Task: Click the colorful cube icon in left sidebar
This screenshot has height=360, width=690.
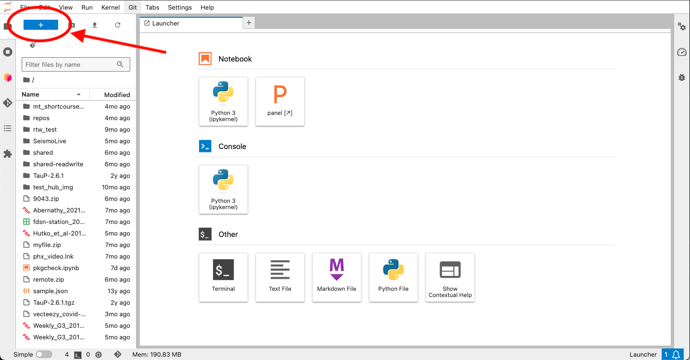Action: tap(8, 77)
